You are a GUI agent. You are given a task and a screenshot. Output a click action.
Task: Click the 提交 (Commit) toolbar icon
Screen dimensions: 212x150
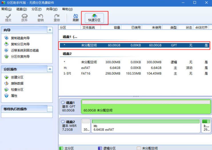coord(8,18)
